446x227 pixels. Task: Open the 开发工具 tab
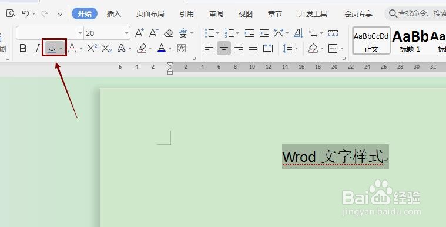pos(313,13)
